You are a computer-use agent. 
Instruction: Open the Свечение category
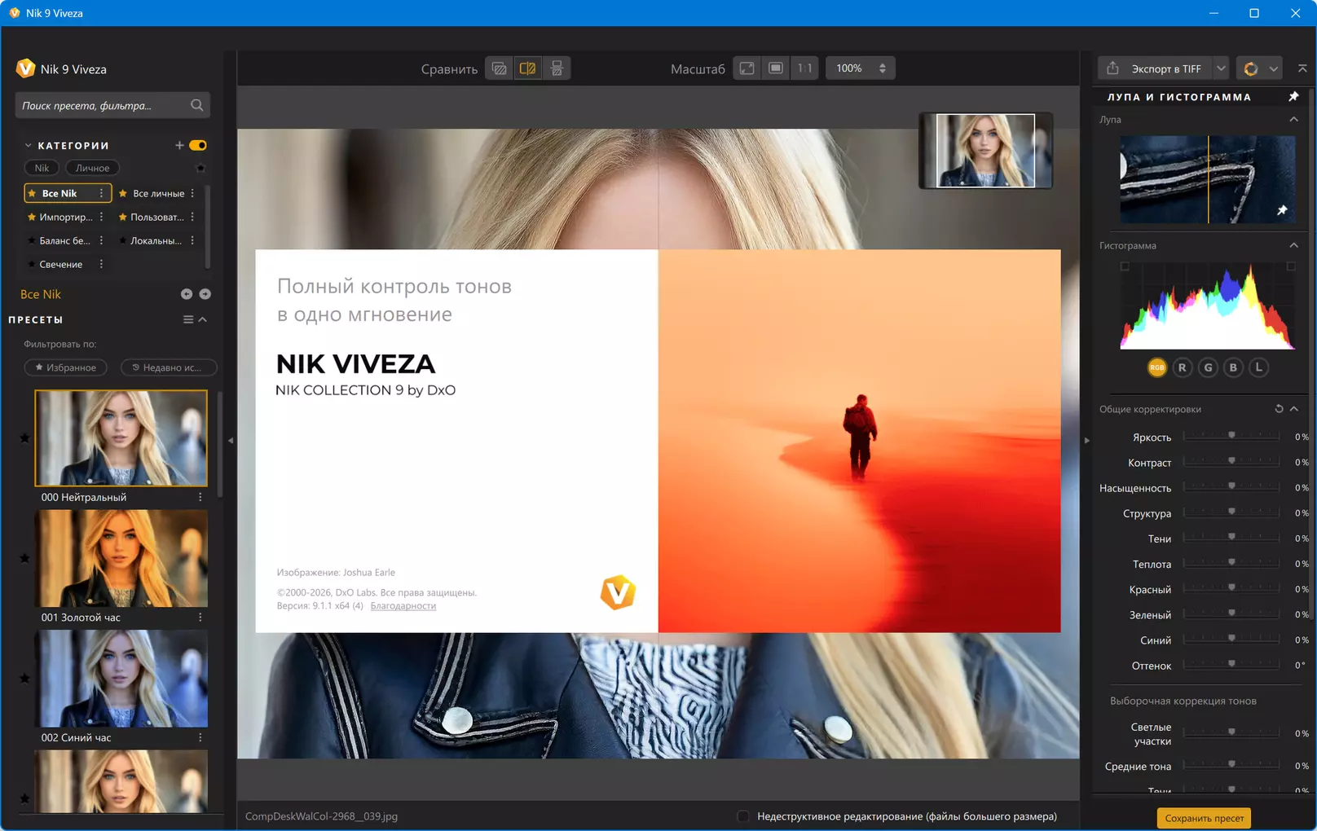tap(60, 264)
